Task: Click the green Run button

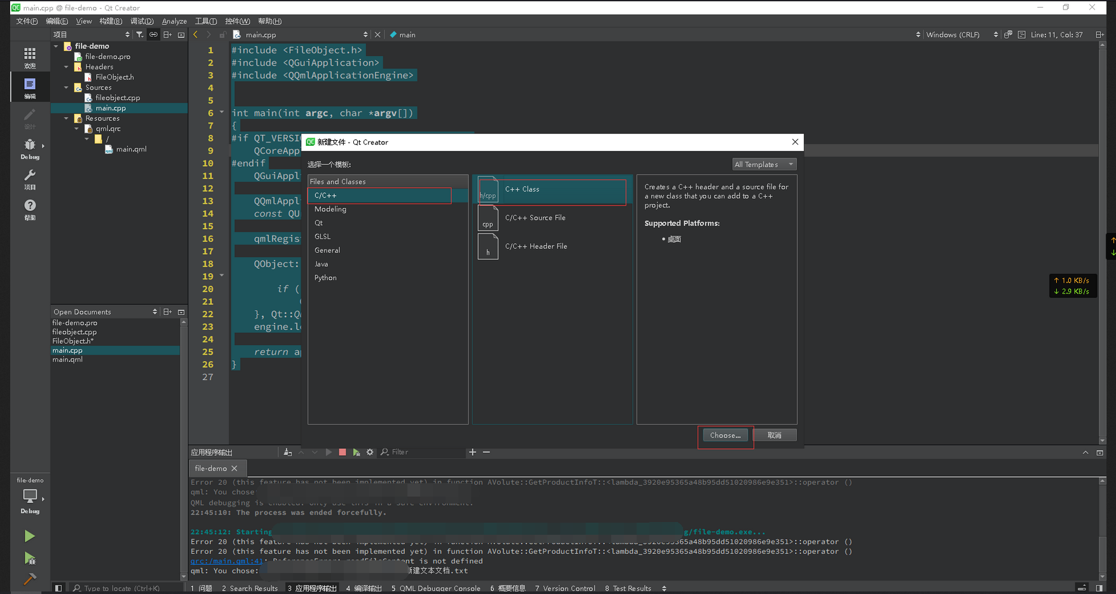Action: point(30,536)
